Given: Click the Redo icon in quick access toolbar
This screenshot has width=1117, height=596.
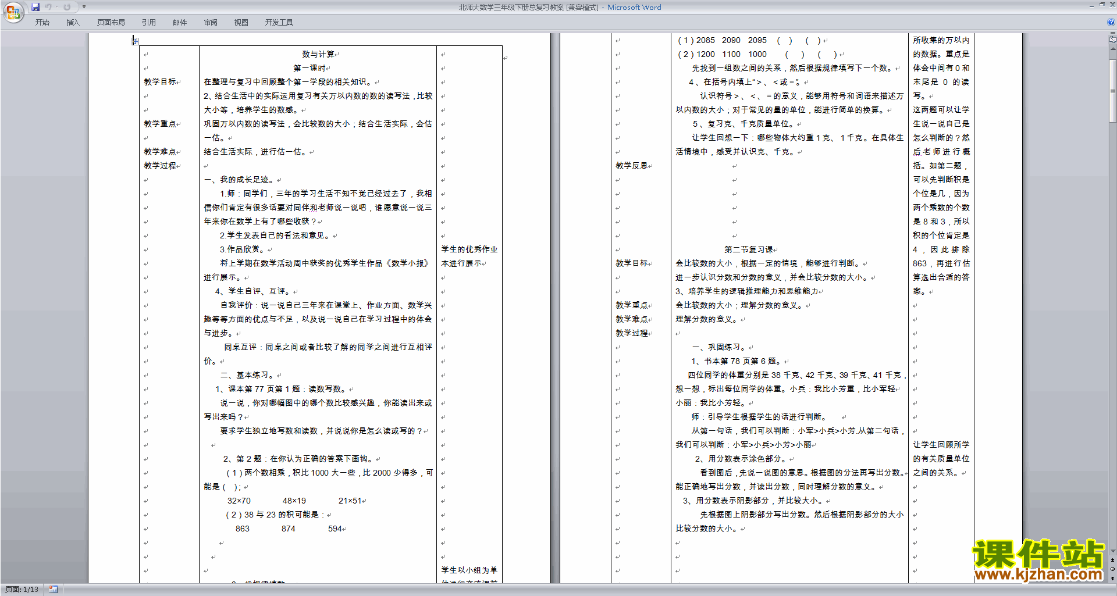Looking at the screenshot, I should [67, 7].
